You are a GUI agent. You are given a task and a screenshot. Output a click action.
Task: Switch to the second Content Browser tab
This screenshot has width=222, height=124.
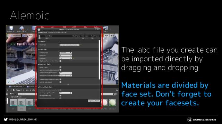[31, 87]
